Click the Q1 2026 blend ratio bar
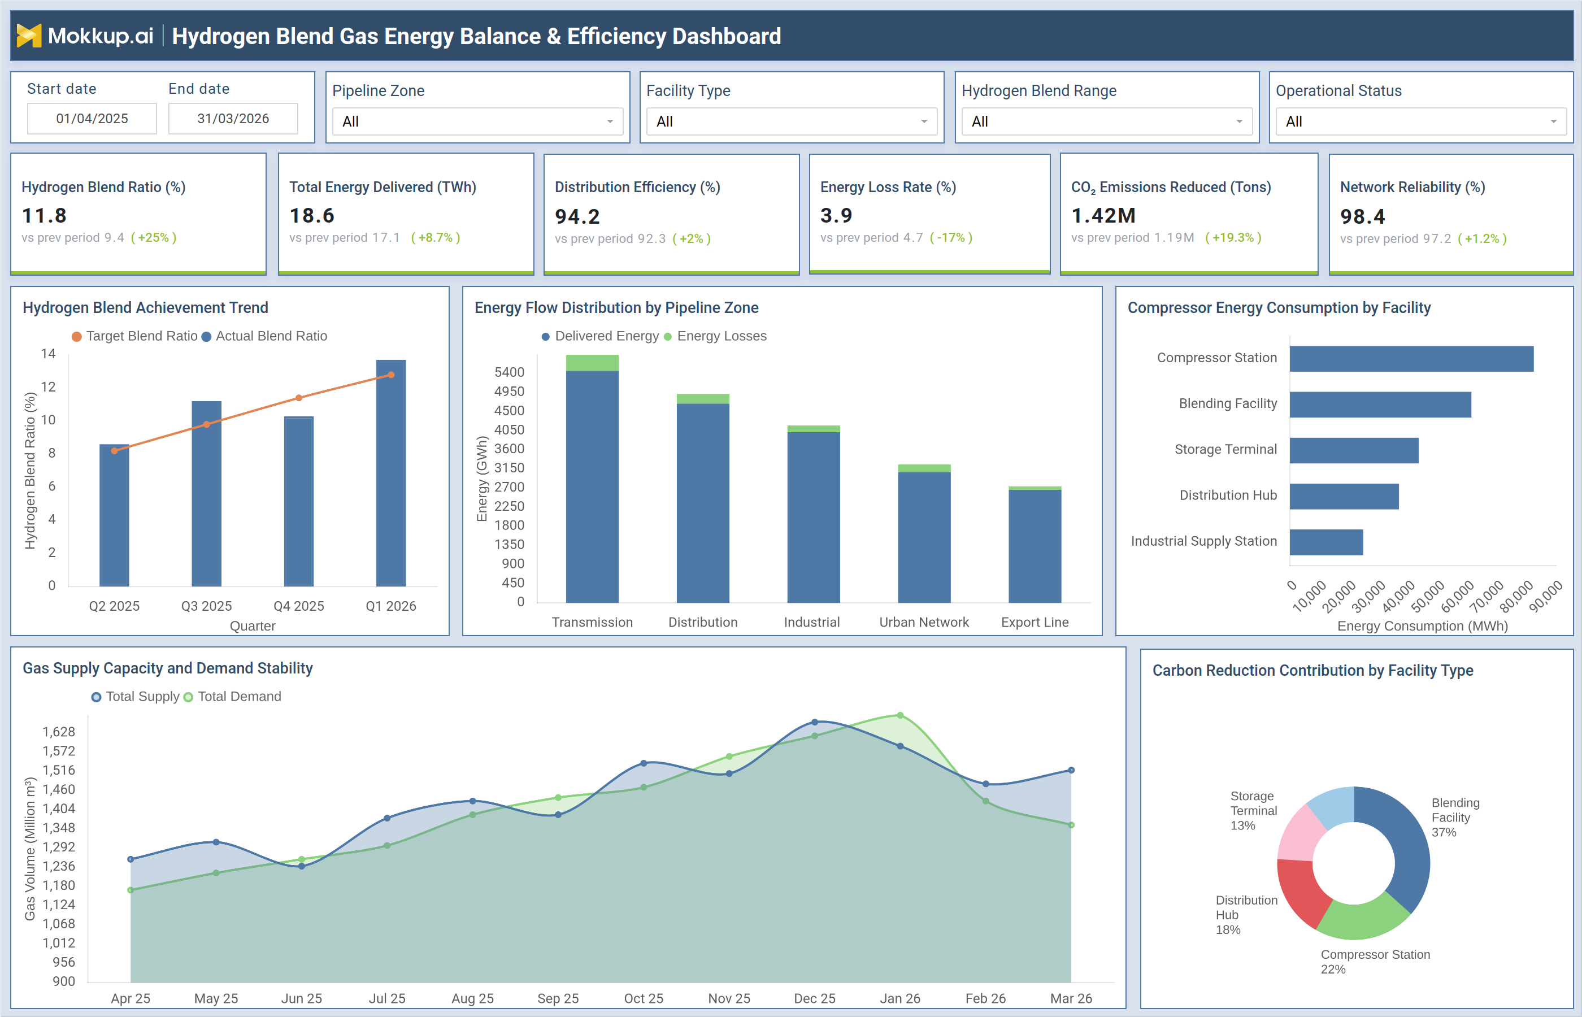The width and height of the screenshot is (1582, 1017). pos(391,473)
